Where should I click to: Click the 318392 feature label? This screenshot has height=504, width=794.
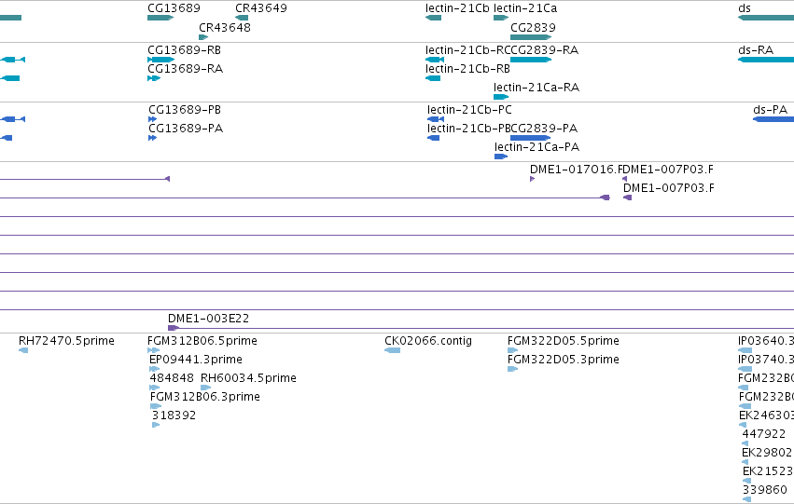coord(174,415)
